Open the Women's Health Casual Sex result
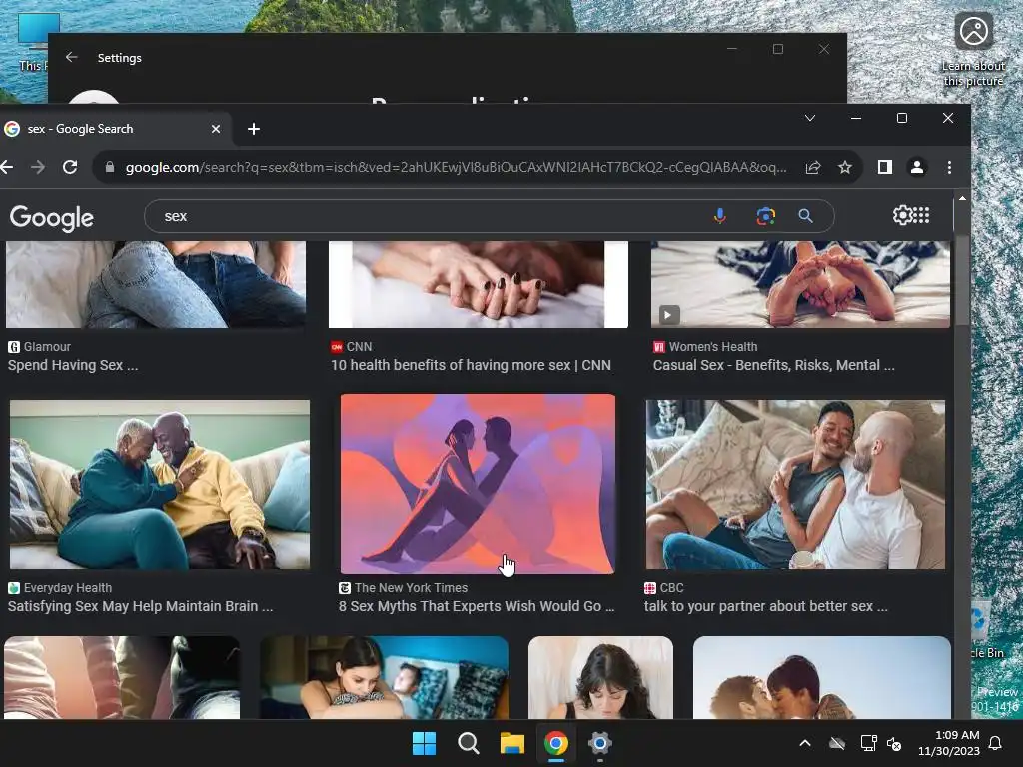1023x767 pixels. point(774,365)
